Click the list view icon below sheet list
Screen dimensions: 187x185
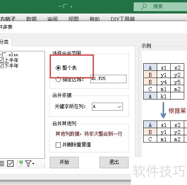coord(2,164)
